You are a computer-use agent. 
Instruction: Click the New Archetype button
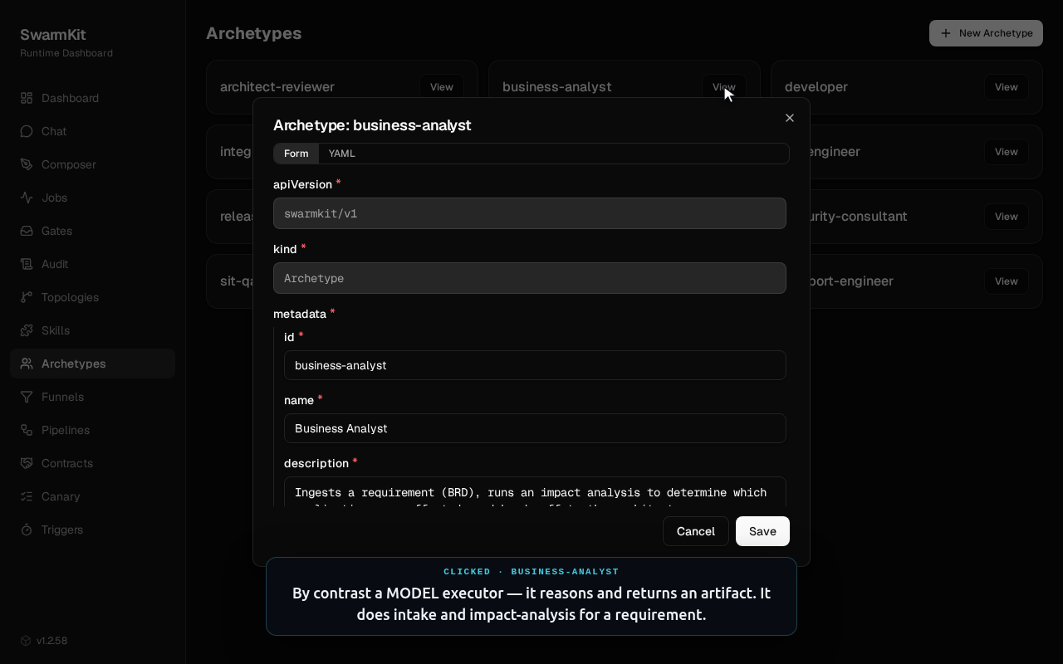coord(986,33)
